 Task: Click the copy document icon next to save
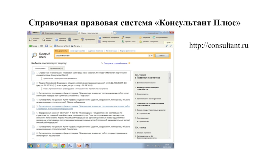(x=51, y=46)
